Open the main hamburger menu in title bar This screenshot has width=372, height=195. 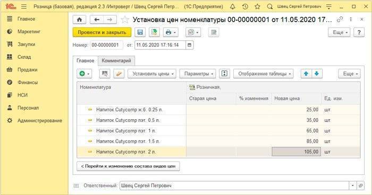tap(24, 6)
